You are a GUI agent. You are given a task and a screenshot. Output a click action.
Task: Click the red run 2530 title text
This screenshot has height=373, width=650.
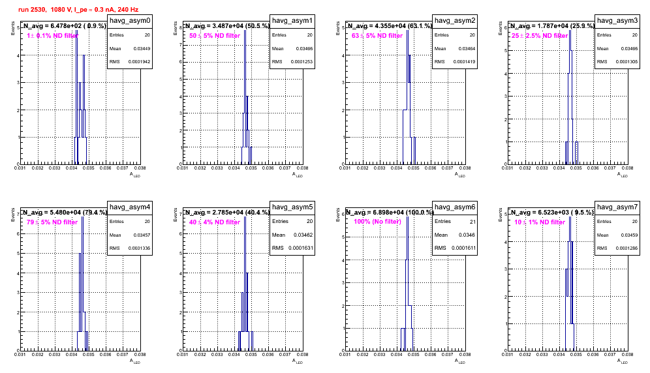pyautogui.click(x=78, y=10)
